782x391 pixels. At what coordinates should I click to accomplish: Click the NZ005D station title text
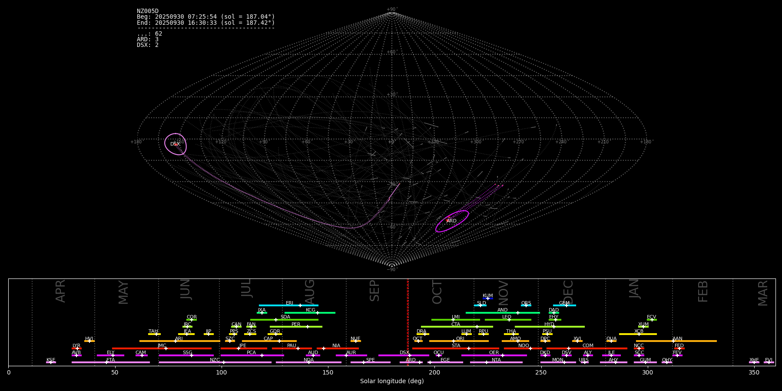point(148,11)
